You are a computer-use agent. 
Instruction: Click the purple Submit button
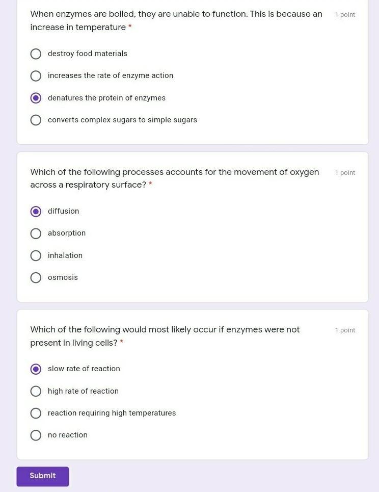pyautogui.click(x=43, y=476)
